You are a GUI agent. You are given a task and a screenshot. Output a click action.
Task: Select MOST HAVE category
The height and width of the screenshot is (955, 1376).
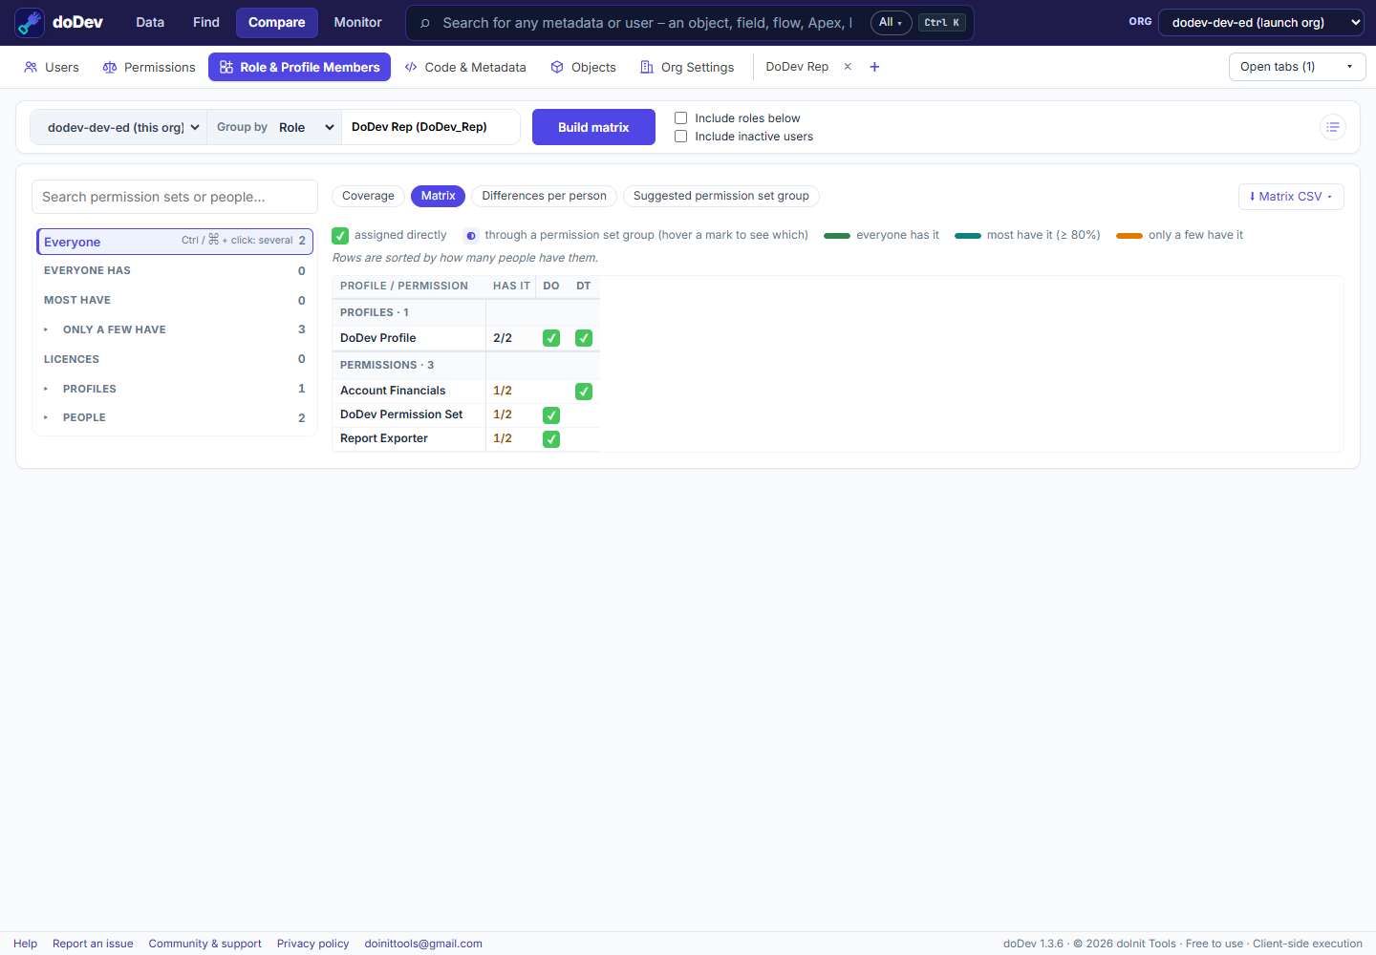[x=175, y=301]
